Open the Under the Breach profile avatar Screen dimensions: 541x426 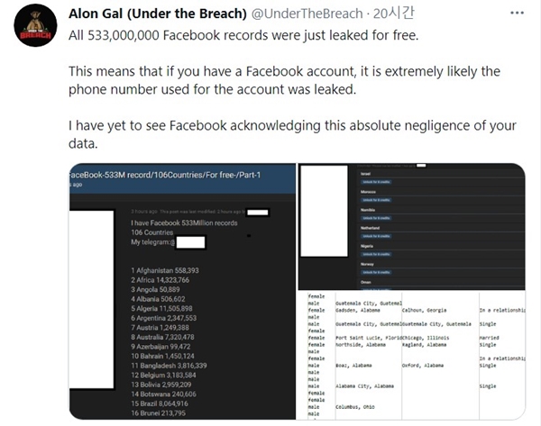point(35,25)
